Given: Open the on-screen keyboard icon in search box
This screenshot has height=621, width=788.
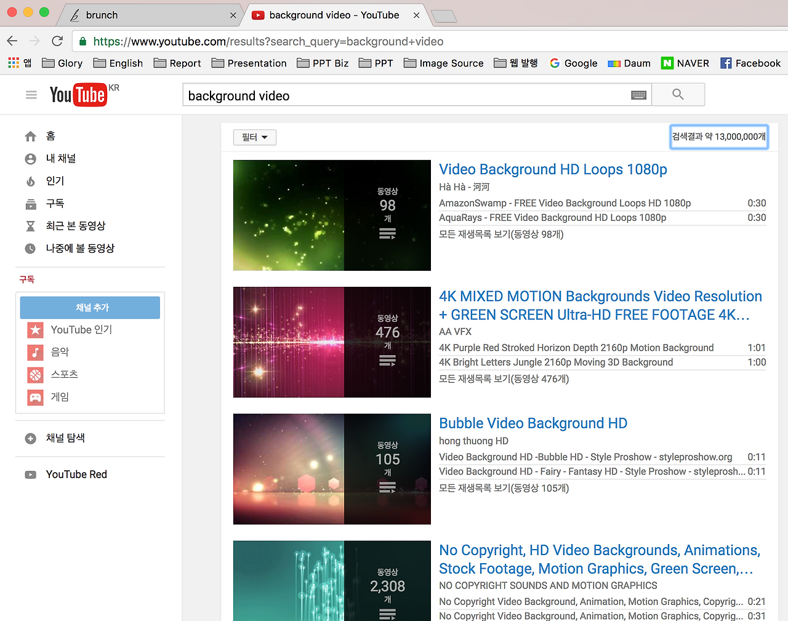Looking at the screenshot, I should 638,95.
